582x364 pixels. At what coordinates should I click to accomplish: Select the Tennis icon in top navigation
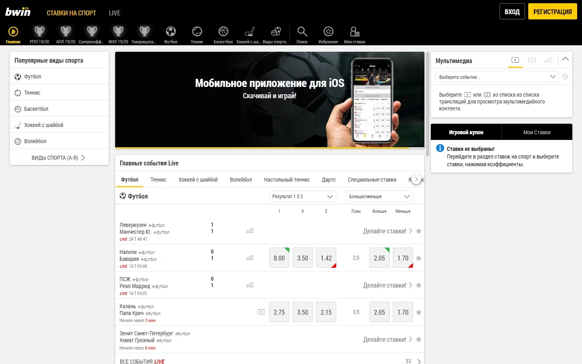click(197, 34)
